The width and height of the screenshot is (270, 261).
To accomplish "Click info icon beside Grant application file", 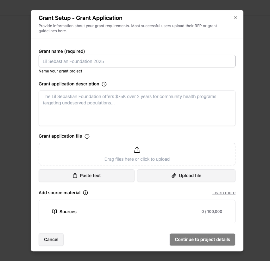I will (x=87, y=136).
